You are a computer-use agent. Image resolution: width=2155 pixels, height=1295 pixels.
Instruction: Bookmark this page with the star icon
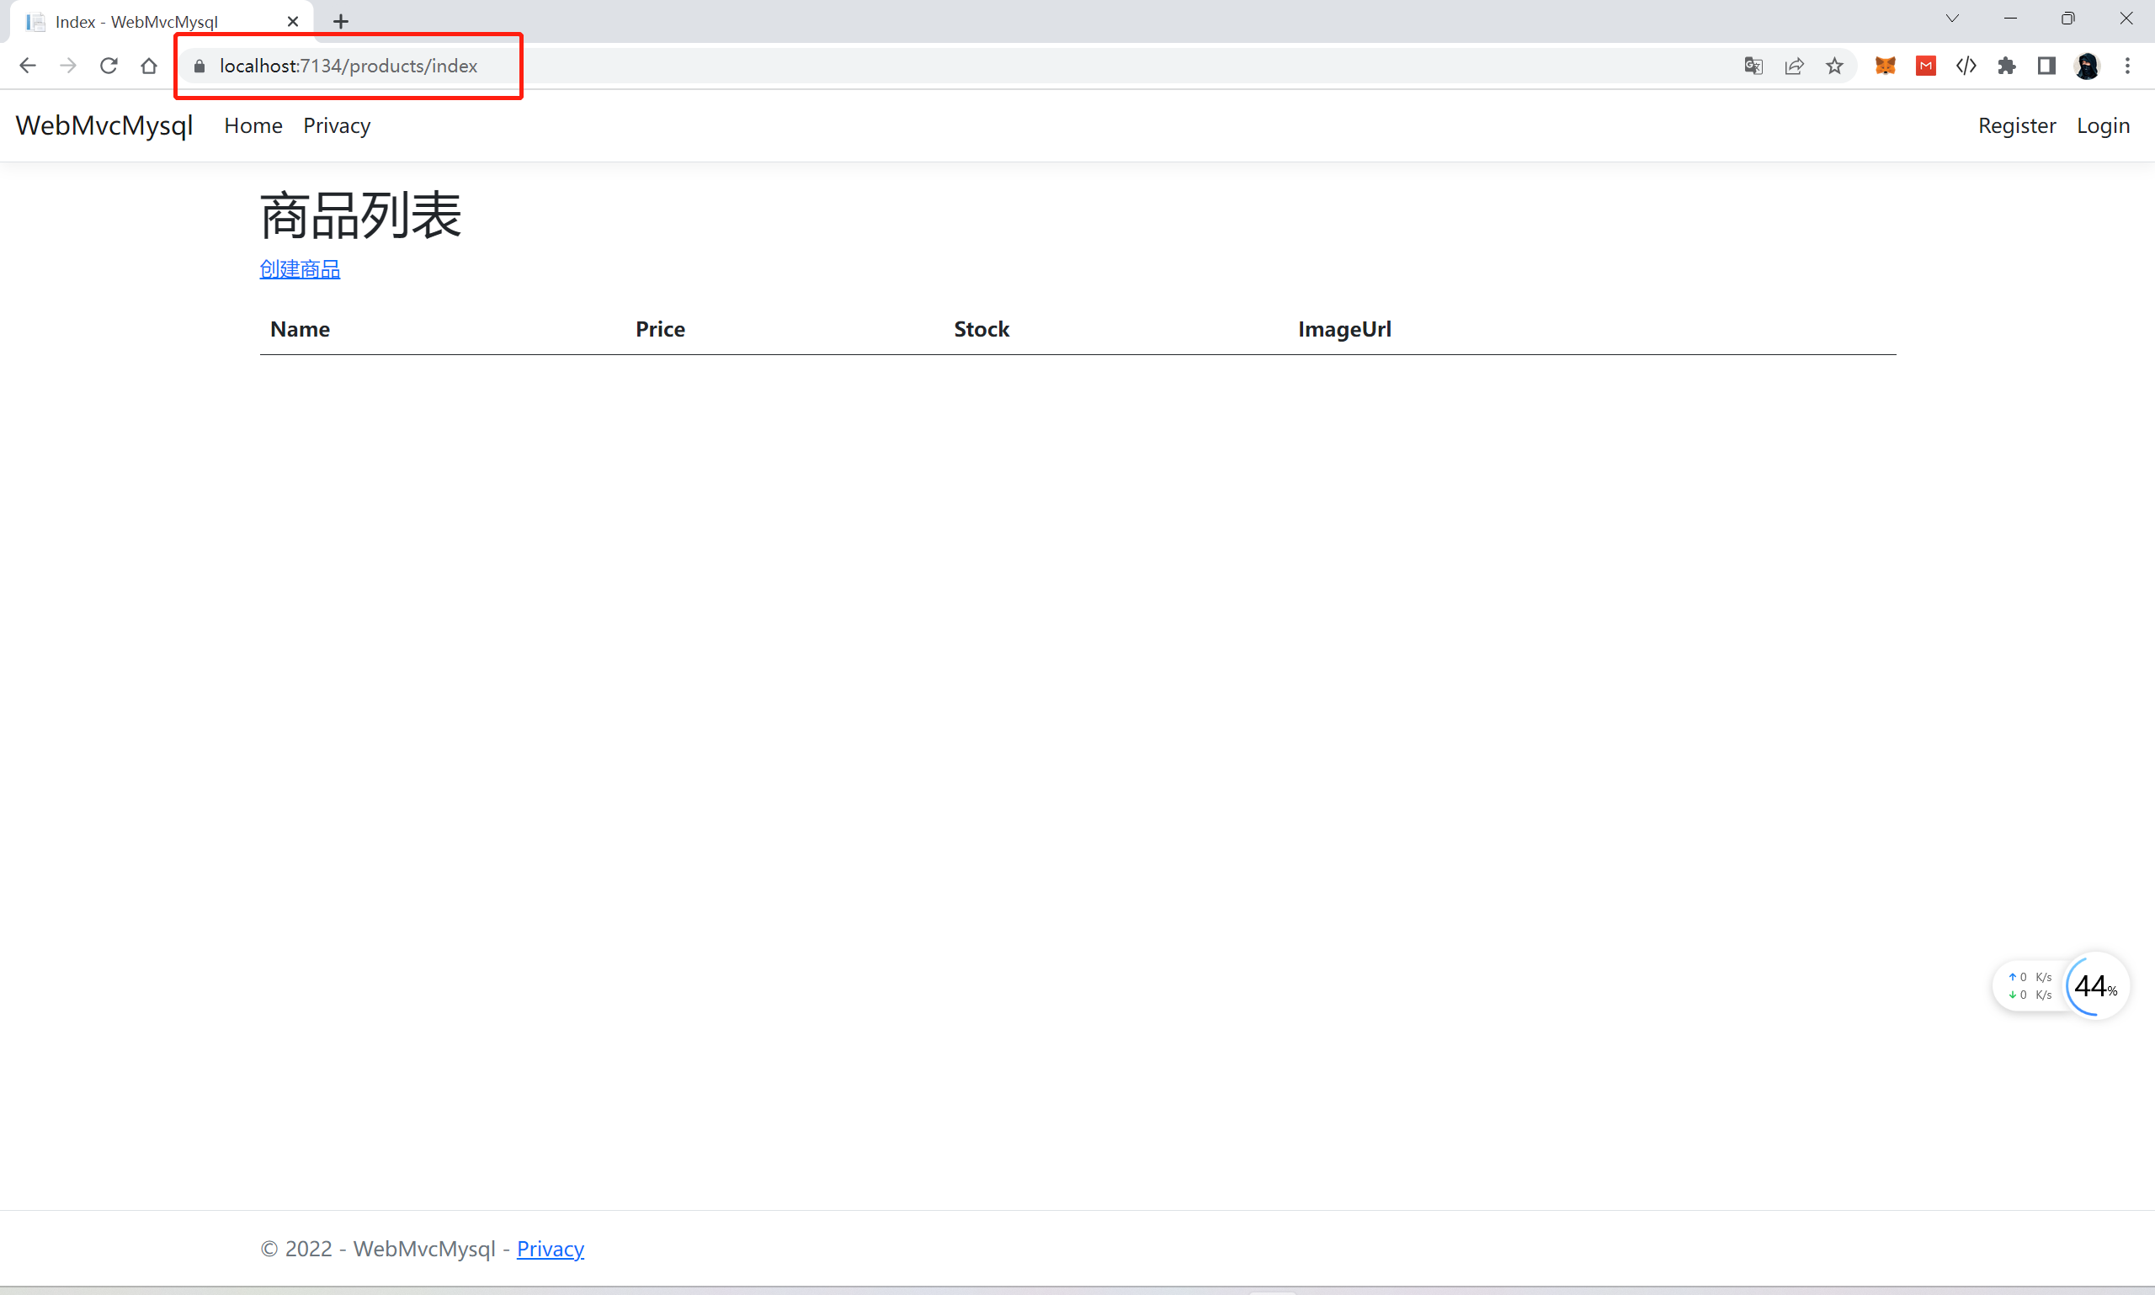[x=1834, y=66]
